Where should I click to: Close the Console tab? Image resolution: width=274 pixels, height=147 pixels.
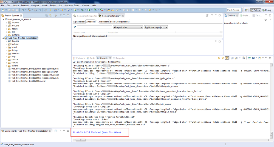click(110, 58)
